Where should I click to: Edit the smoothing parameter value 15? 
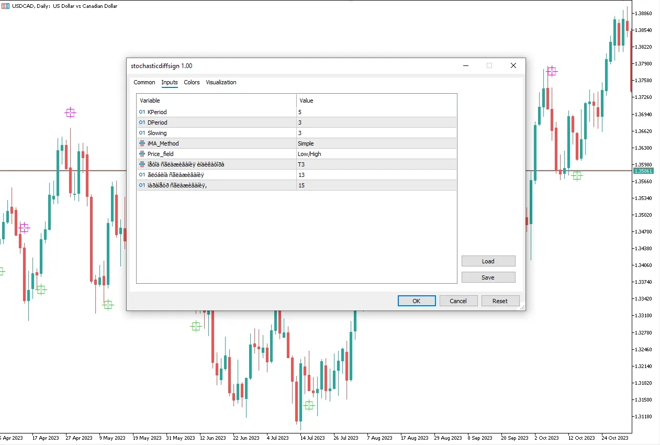click(376, 185)
